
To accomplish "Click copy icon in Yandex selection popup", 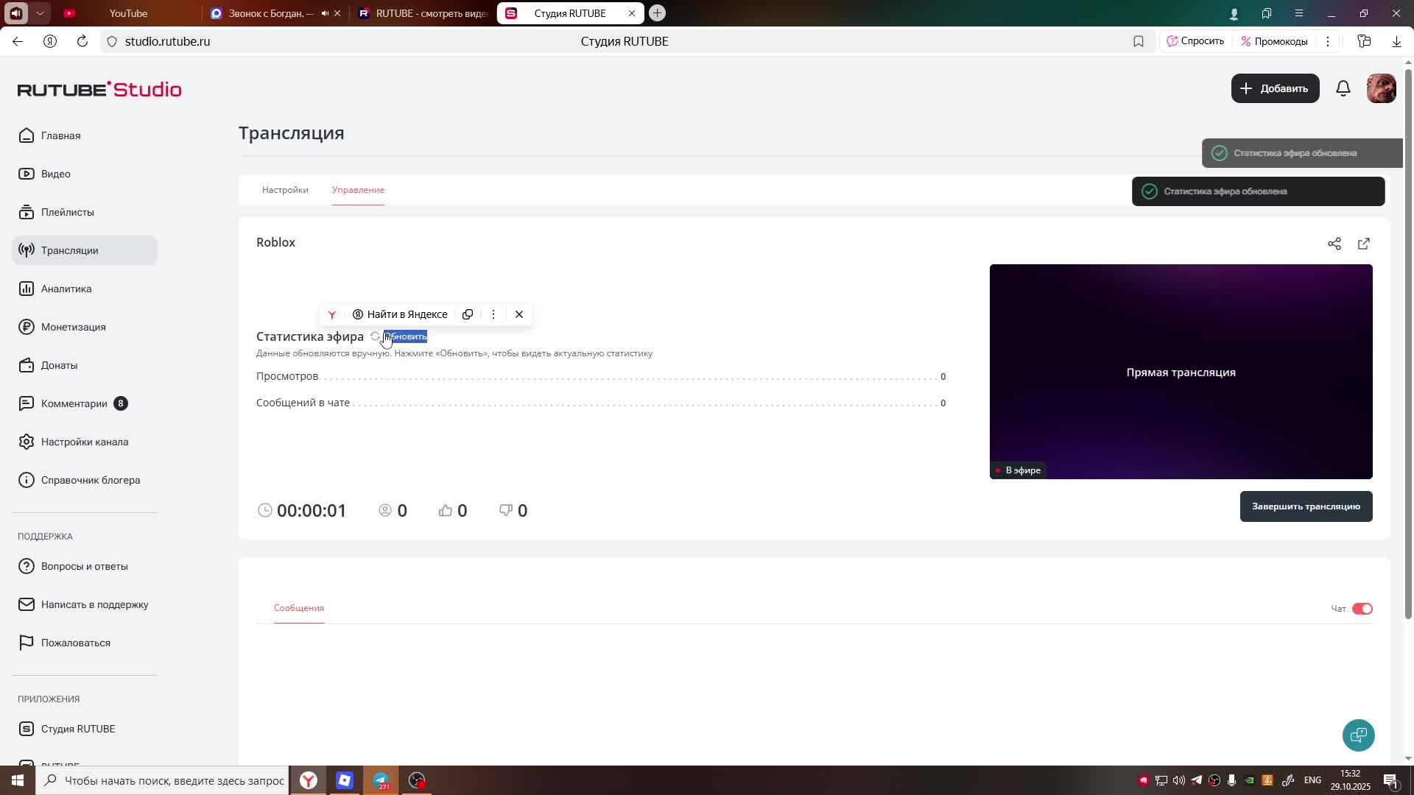I will [x=467, y=314].
